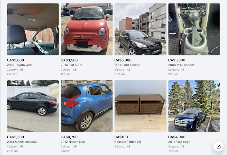View the black Ford escape photo
Screen dimensions: 227x155
click(140, 29)
